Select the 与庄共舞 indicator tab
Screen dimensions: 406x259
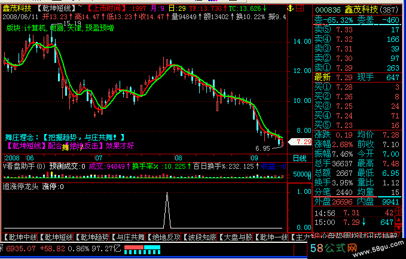pyautogui.click(x=129, y=237)
